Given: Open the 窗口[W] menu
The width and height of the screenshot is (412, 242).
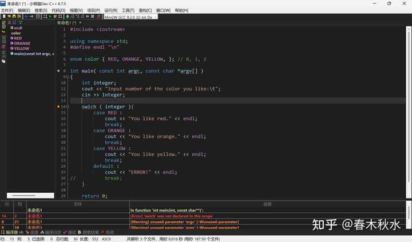Looking at the screenshot, I should (x=163, y=10).
